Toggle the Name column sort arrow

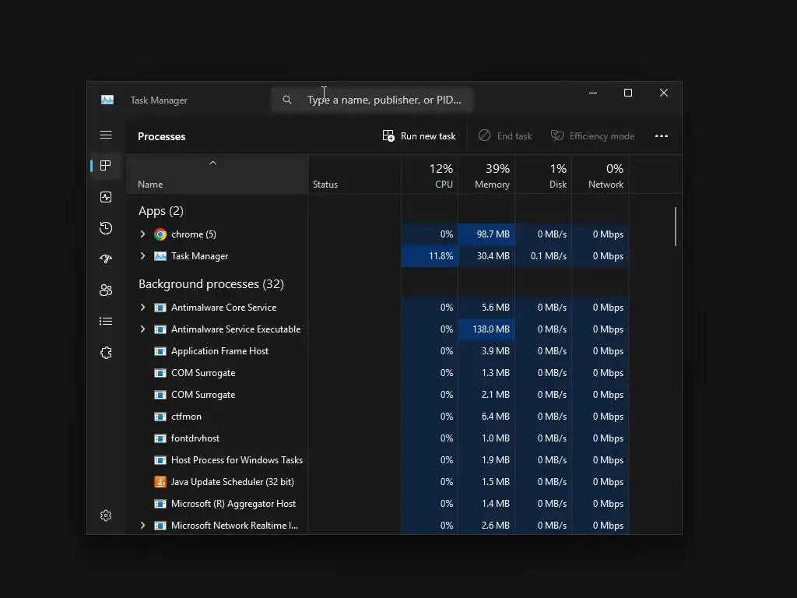213,163
